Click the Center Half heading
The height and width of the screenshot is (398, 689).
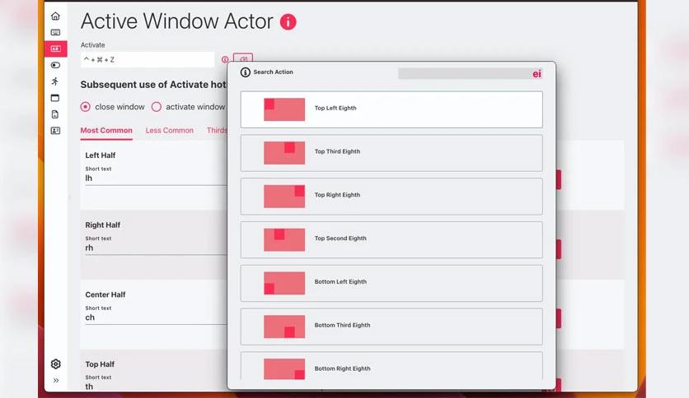click(105, 294)
